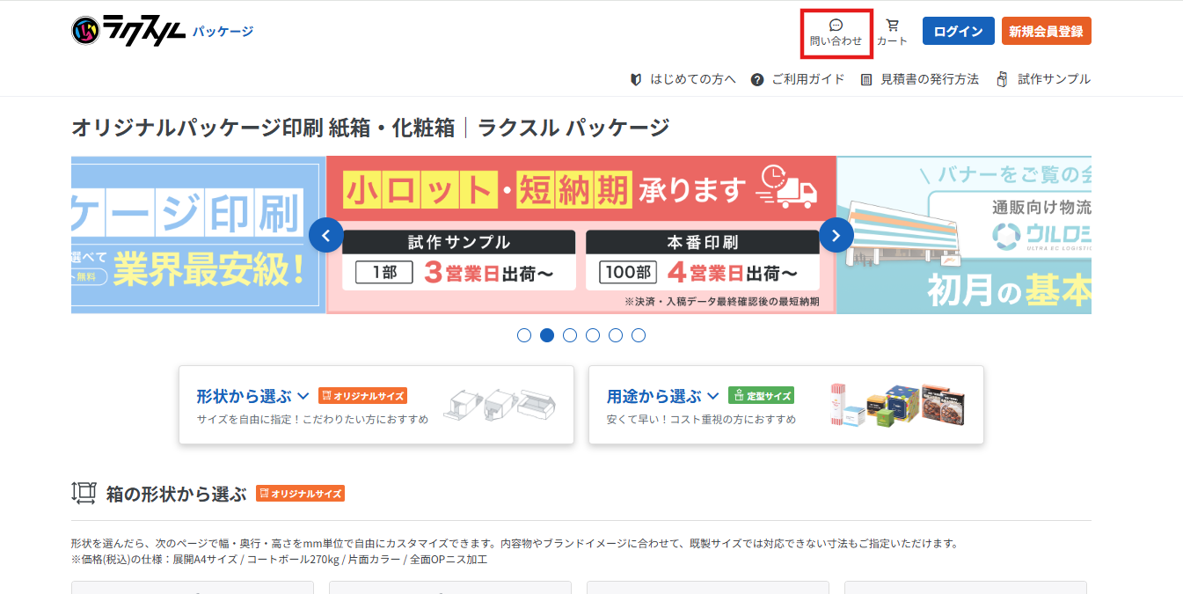The image size is (1183, 594).
Task: Click the text サイズを自由に指定！こだわりたい方におすすめ
Action: 313,420
